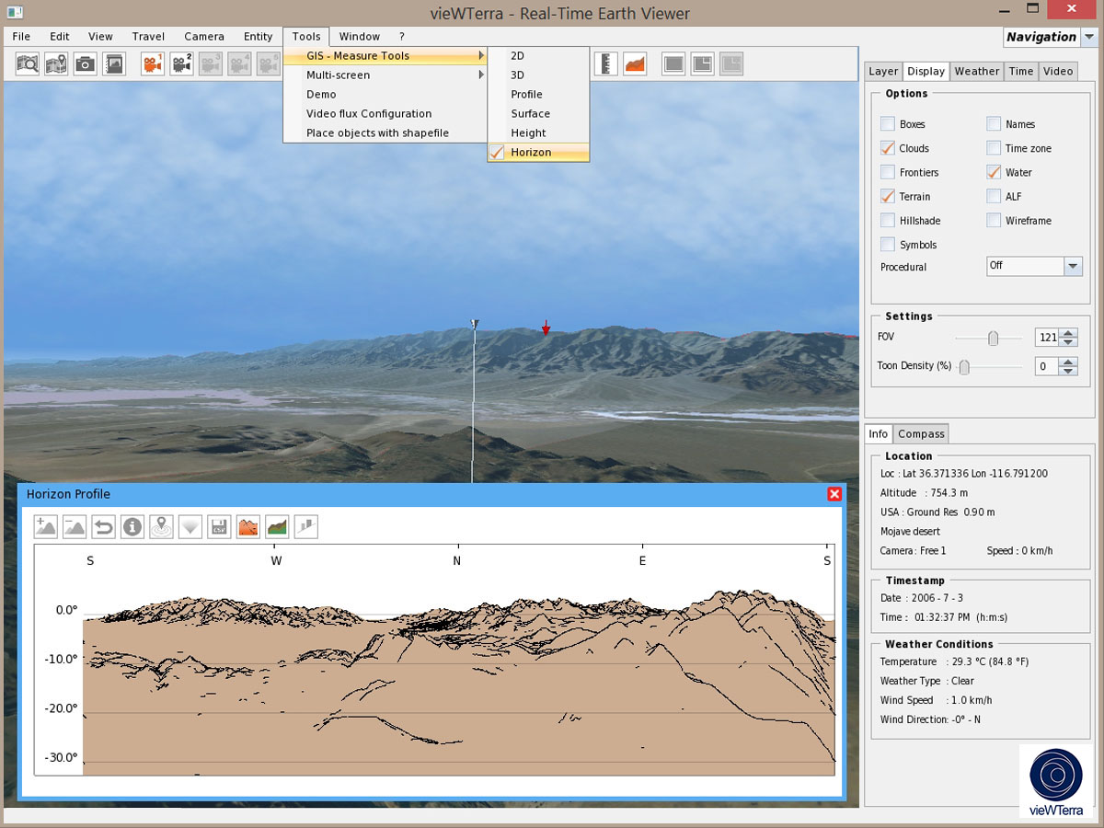Viewport: 1104px width, 828px height.
Task: Enable the Hillshade checkbox
Action: (887, 221)
